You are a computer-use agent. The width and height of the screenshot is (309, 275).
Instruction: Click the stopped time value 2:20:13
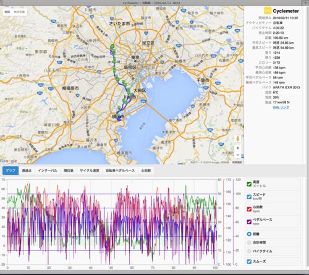coord(278,33)
